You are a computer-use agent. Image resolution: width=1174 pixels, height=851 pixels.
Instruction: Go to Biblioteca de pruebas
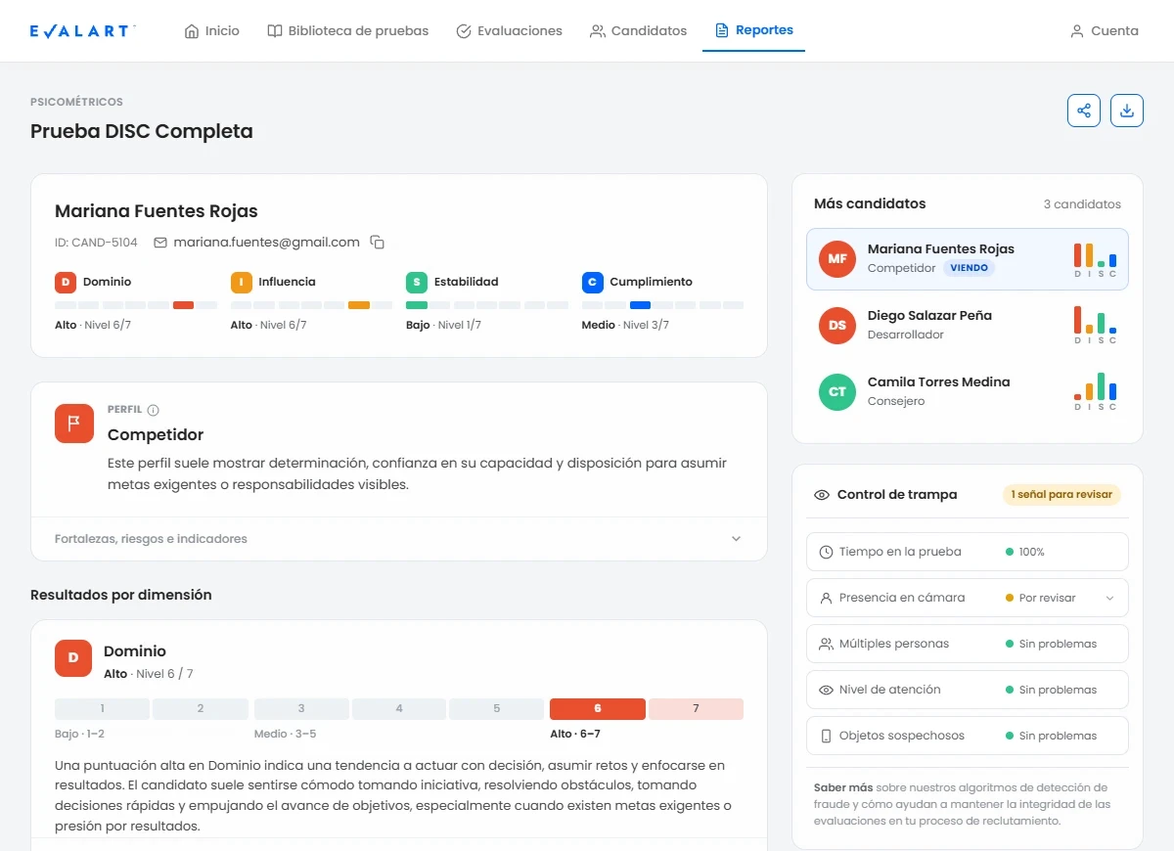[x=348, y=31]
